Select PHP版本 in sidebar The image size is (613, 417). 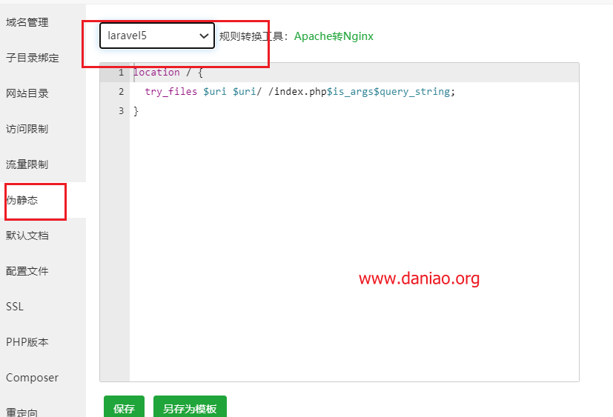(x=27, y=342)
